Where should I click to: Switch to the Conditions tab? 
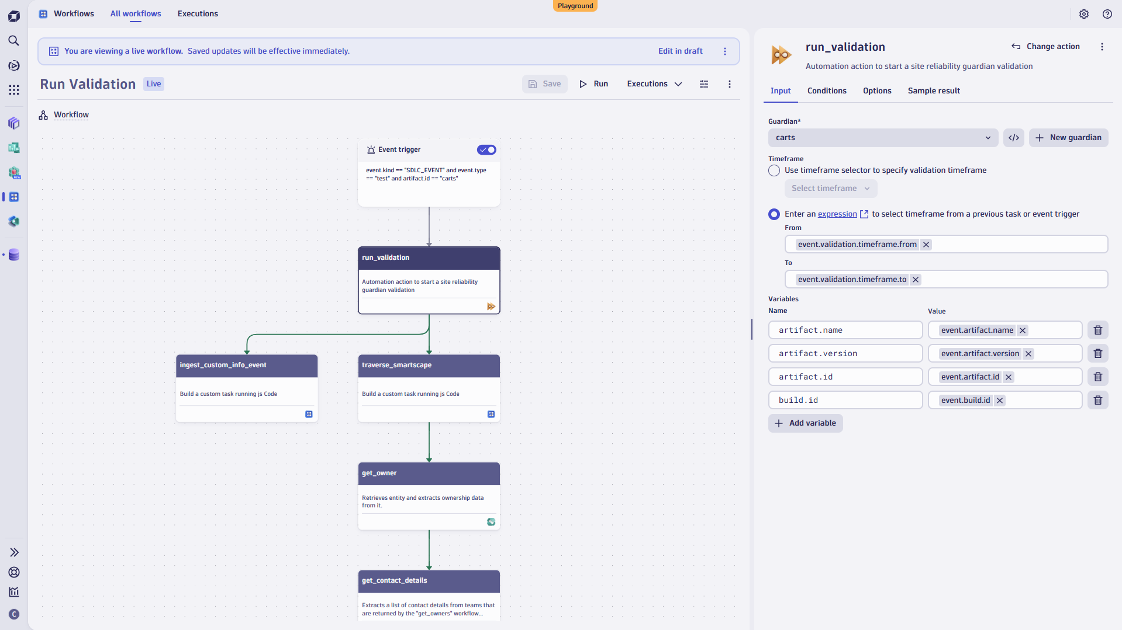click(826, 91)
